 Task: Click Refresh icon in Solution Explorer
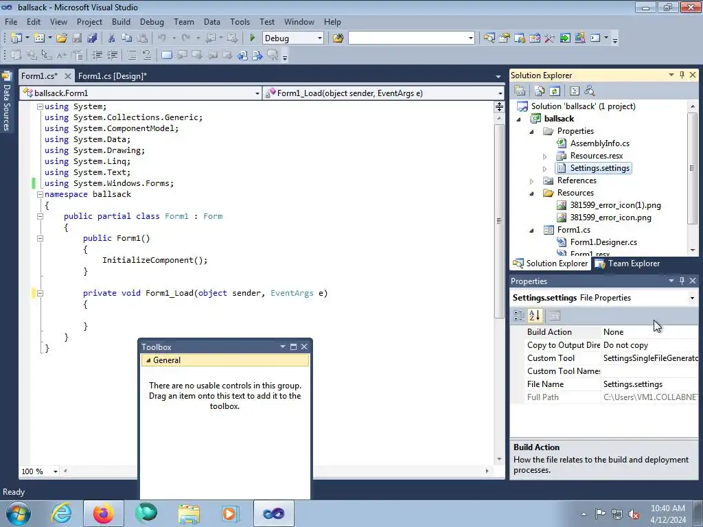(555, 91)
